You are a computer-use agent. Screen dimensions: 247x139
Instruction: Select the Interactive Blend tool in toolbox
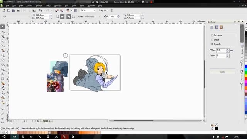point(3,83)
